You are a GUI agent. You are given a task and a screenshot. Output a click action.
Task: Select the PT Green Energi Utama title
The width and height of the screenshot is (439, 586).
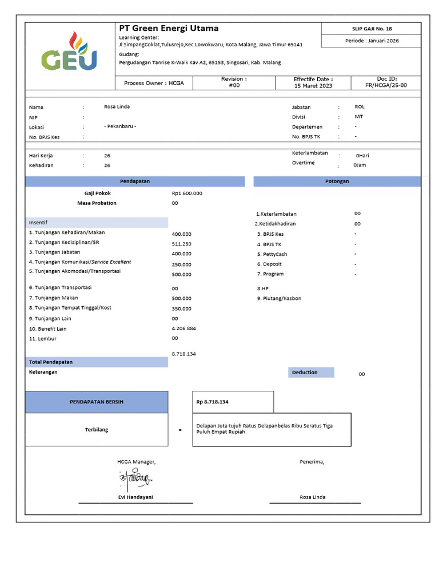click(x=169, y=28)
